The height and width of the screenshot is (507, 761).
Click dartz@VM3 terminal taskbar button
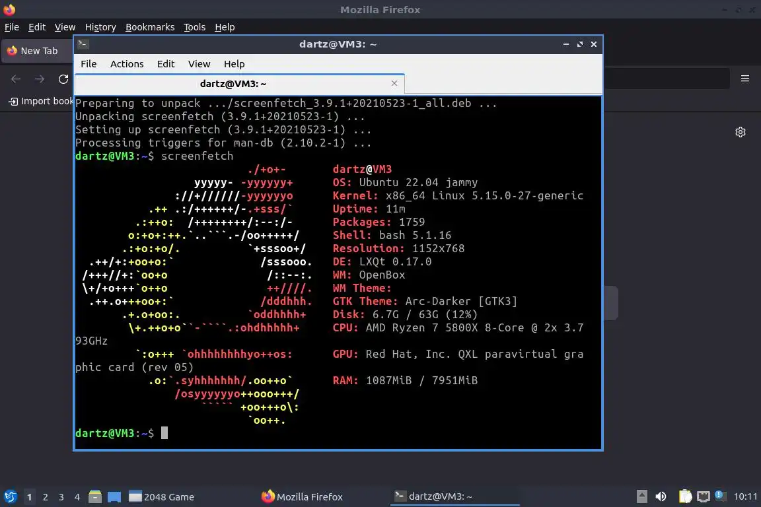(x=454, y=497)
